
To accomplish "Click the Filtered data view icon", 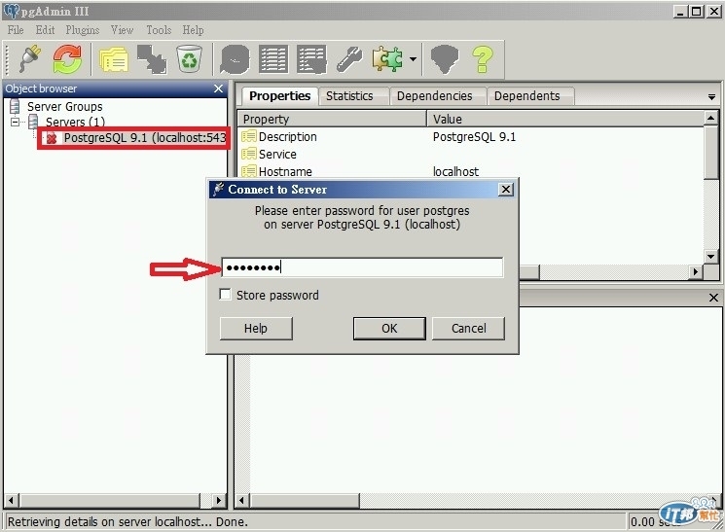I will pyautogui.click(x=311, y=58).
